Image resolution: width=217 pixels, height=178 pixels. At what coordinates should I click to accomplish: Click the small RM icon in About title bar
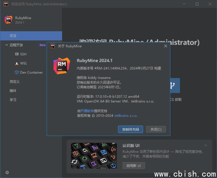point(53,46)
